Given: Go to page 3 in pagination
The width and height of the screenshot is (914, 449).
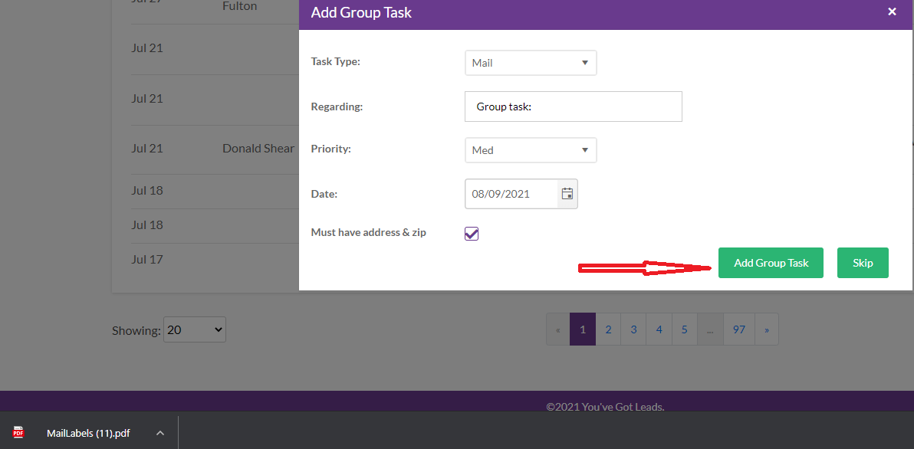Looking at the screenshot, I should (633, 329).
